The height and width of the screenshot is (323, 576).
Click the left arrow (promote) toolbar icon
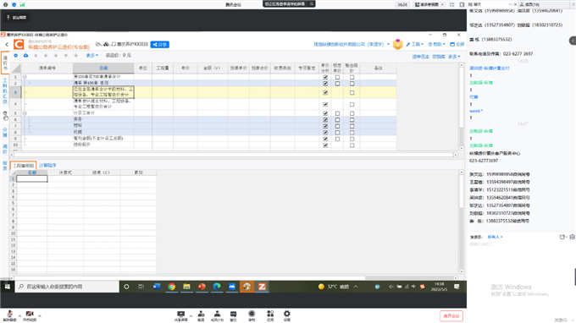click(46, 55)
